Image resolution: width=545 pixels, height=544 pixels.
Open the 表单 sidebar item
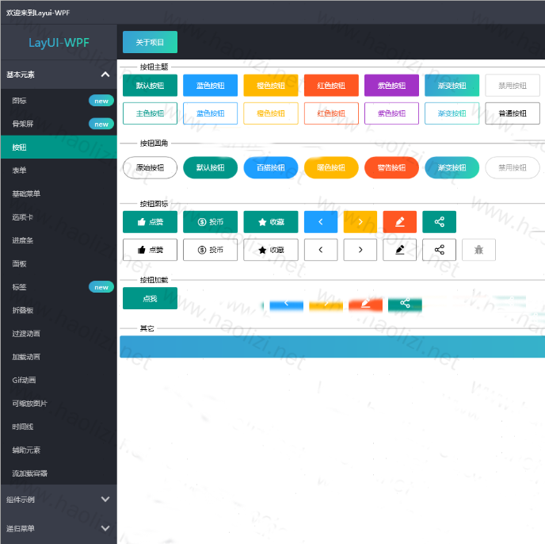[x=59, y=170]
